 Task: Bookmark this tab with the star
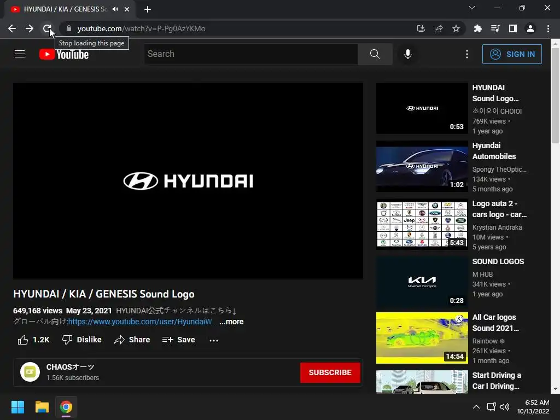pyautogui.click(x=456, y=28)
